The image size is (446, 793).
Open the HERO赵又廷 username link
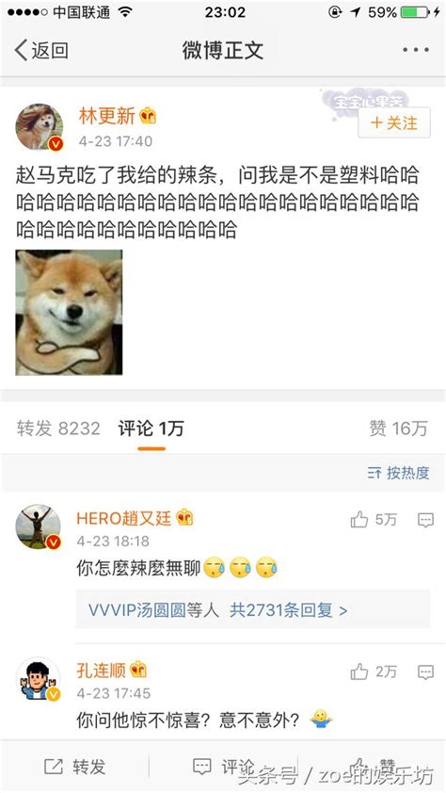[124, 518]
